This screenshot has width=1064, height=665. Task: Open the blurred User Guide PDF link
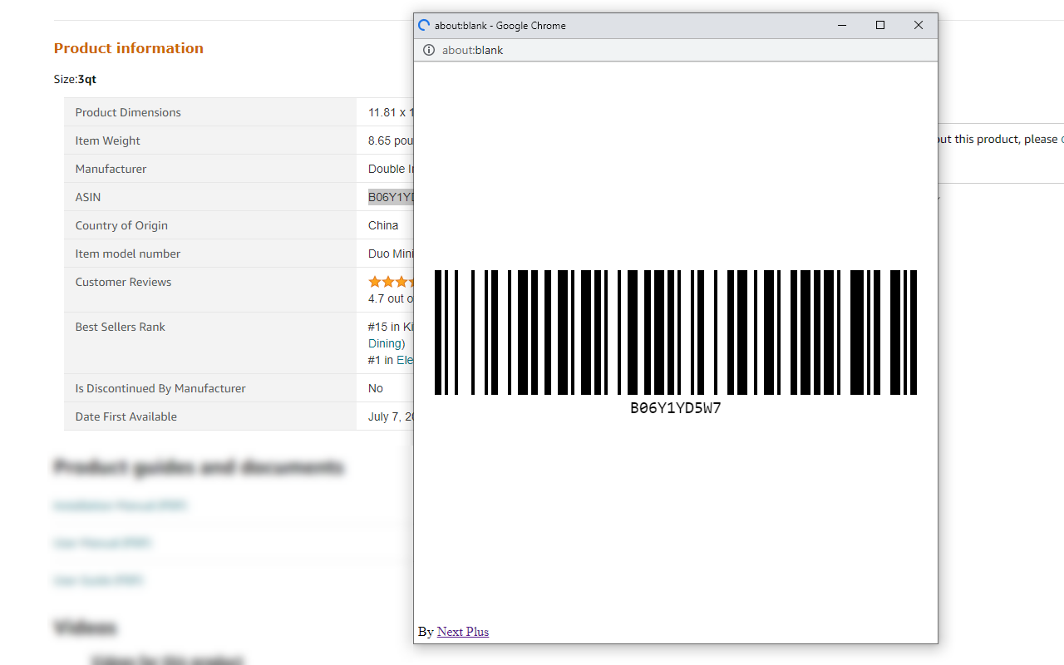click(99, 580)
